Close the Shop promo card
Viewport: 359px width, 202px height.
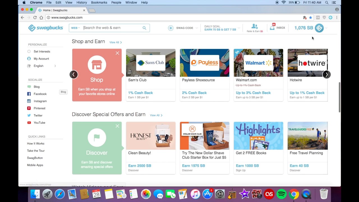click(x=117, y=53)
